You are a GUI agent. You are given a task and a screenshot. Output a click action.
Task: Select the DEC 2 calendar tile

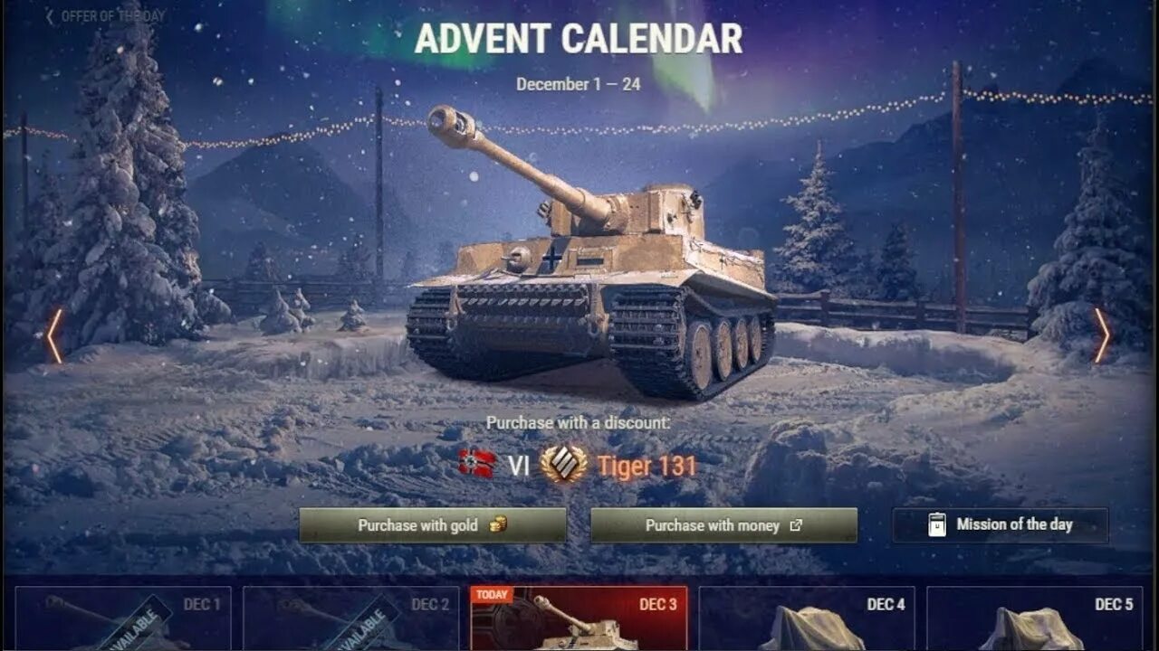[x=351, y=618]
